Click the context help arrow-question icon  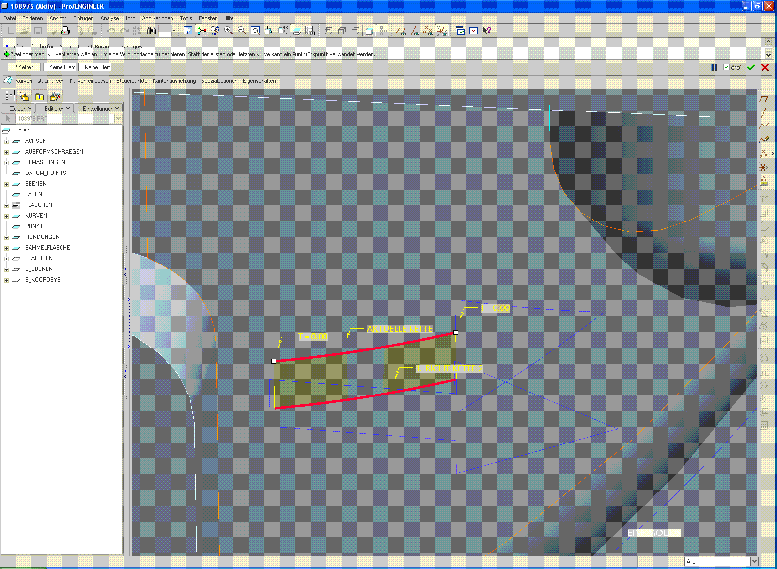coord(487,31)
